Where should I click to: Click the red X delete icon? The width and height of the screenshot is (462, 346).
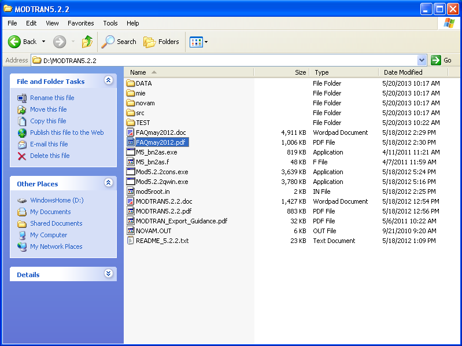click(22, 156)
